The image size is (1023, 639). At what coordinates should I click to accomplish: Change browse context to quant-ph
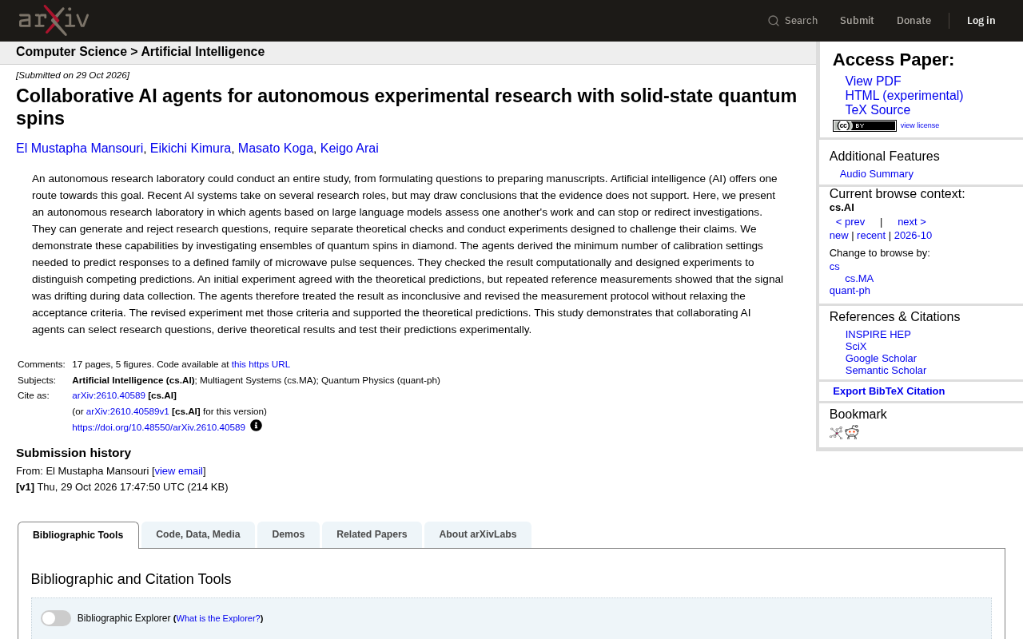pos(850,291)
